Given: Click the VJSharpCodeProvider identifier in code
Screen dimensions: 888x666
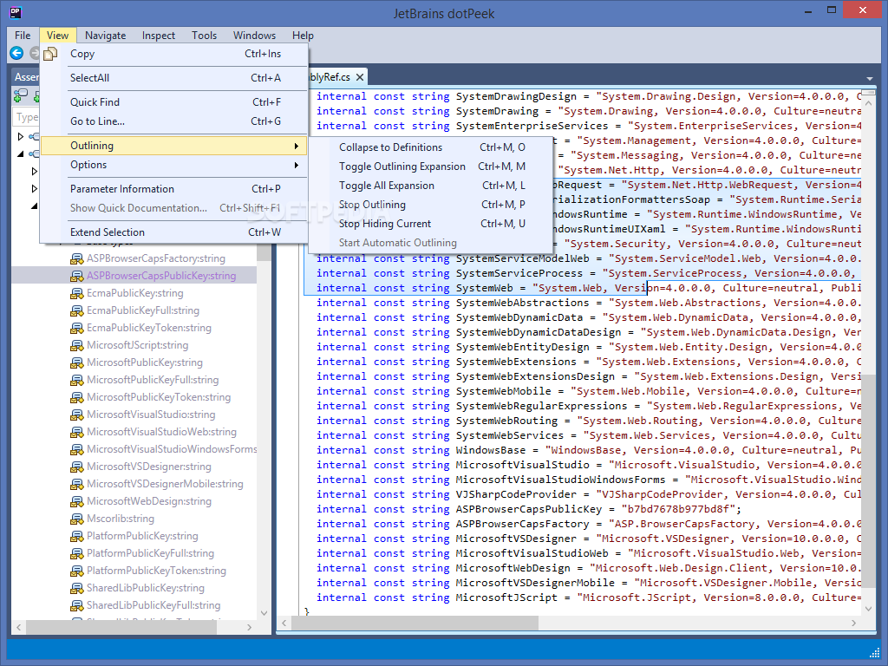Looking at the screenshot, I should [x=517, y=494].
